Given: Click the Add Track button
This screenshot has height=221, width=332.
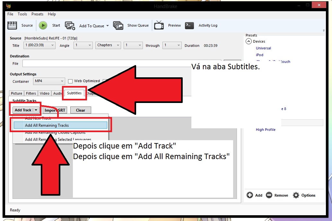Looking at the screenshot, I should click(23, 110).
